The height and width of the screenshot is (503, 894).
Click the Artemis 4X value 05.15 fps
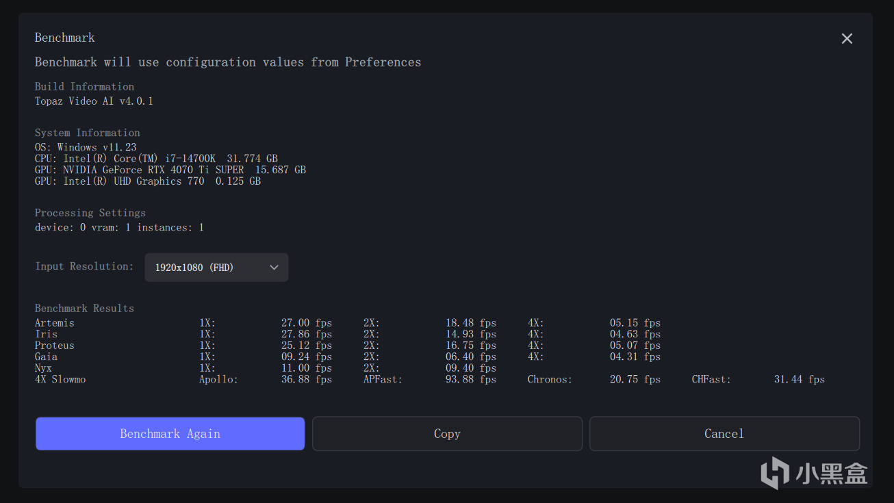[x=635, y=323]
